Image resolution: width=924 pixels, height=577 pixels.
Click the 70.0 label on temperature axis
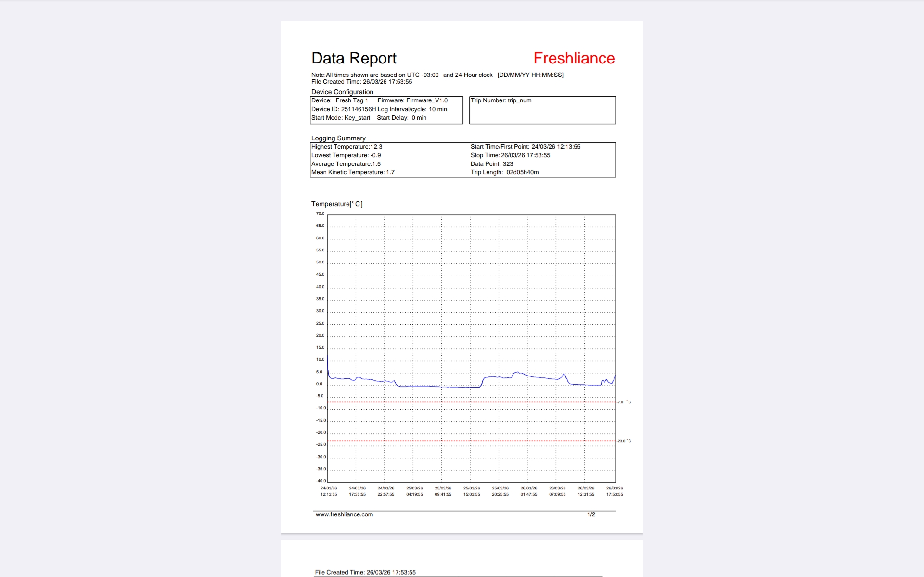click(x=320, y=213)
